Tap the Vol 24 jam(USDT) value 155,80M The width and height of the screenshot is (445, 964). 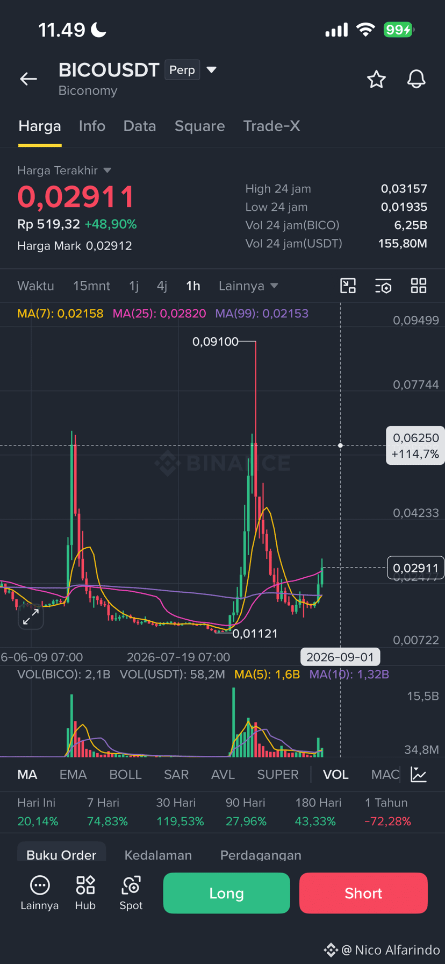click(403, 244)
